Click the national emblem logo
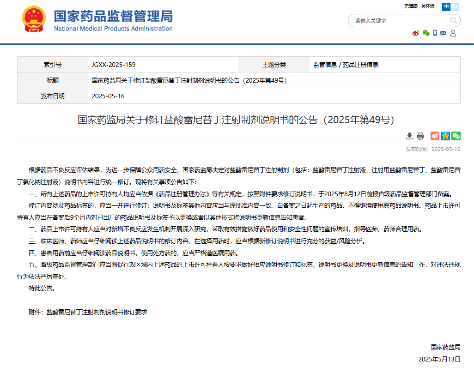 pos(34,19)
